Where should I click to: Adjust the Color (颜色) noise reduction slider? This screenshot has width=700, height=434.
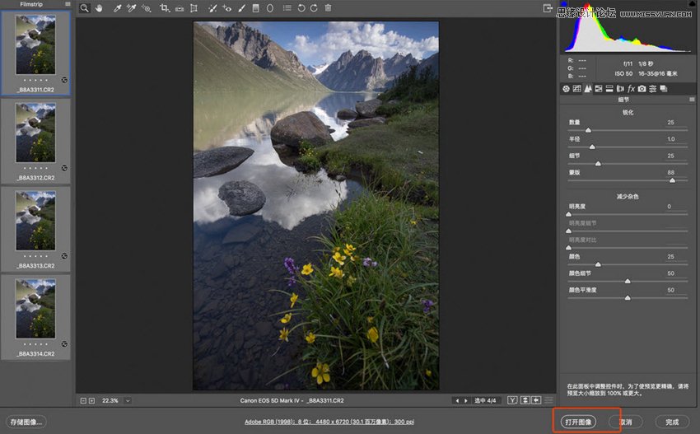tap(598, 264)
